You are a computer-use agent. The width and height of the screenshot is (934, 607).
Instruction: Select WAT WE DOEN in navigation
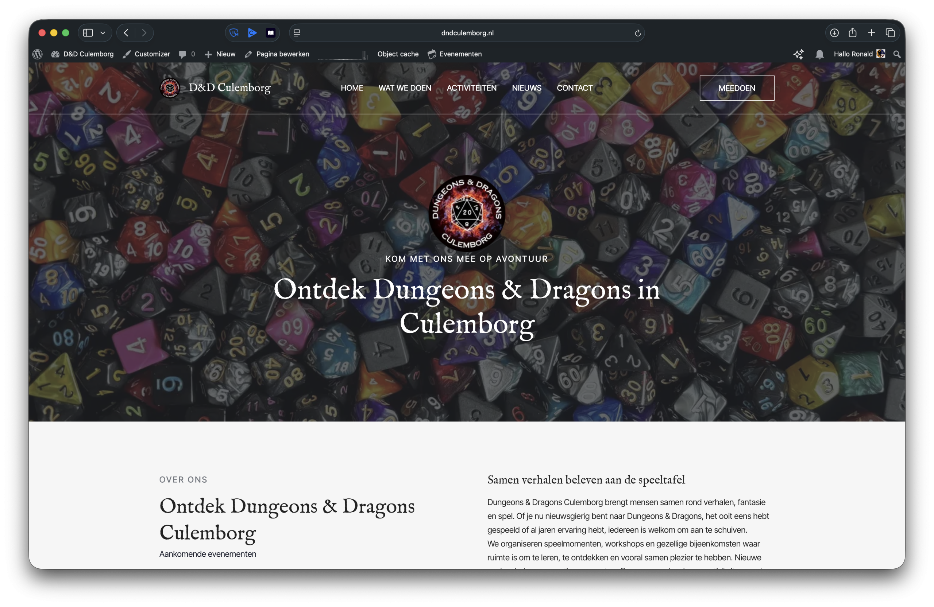(x=405, y=88)
